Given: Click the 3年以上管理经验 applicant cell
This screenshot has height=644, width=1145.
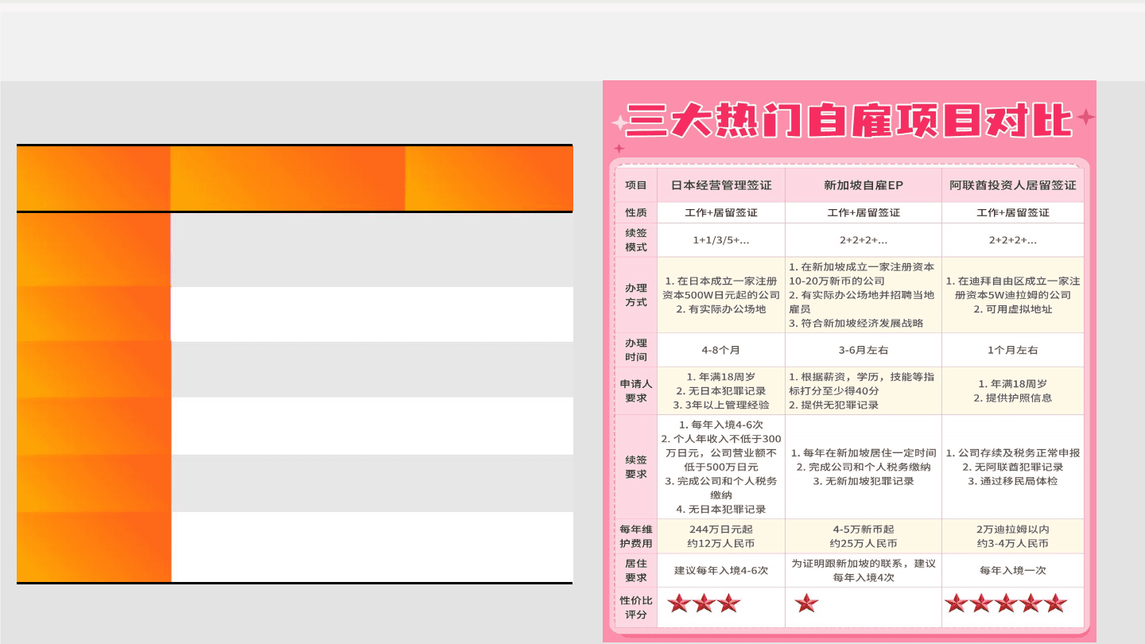Looking at the screenshot, I should click(721, 390).
